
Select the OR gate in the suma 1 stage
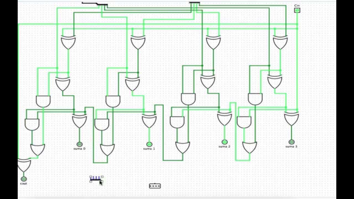coord(107,150)
